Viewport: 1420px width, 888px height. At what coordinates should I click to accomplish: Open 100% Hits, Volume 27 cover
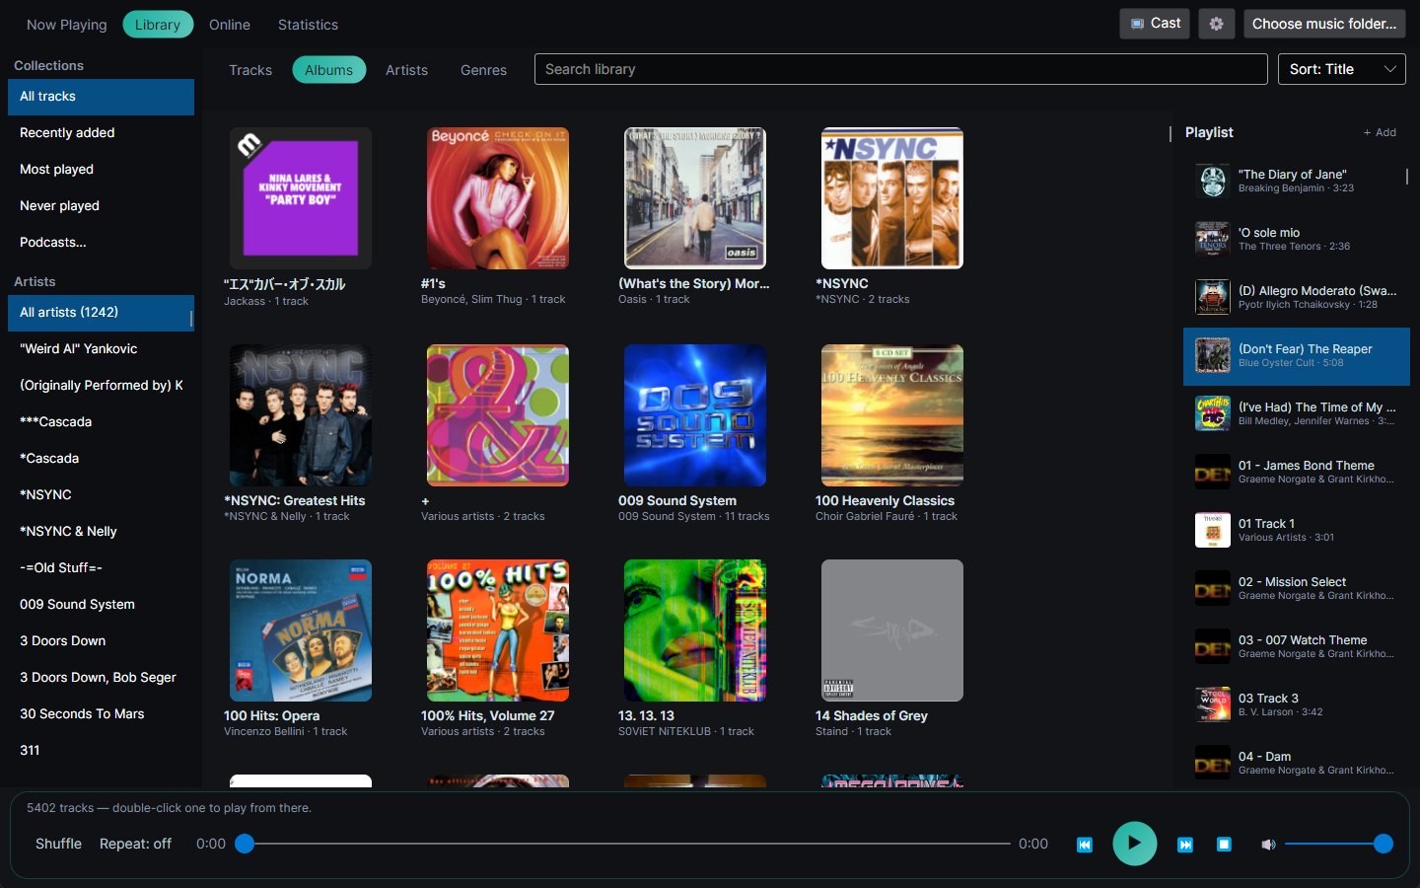click(498, 630)
